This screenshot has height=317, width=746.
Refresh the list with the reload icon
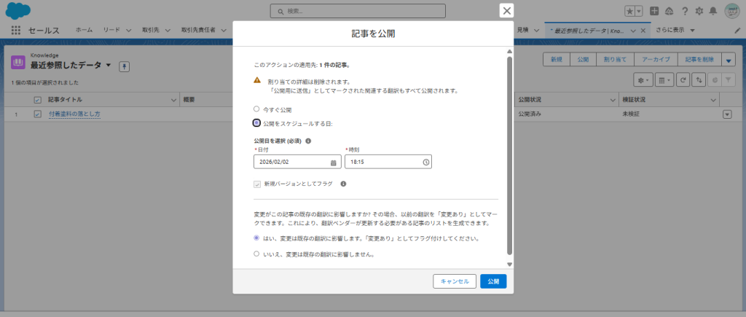[683, 80]
